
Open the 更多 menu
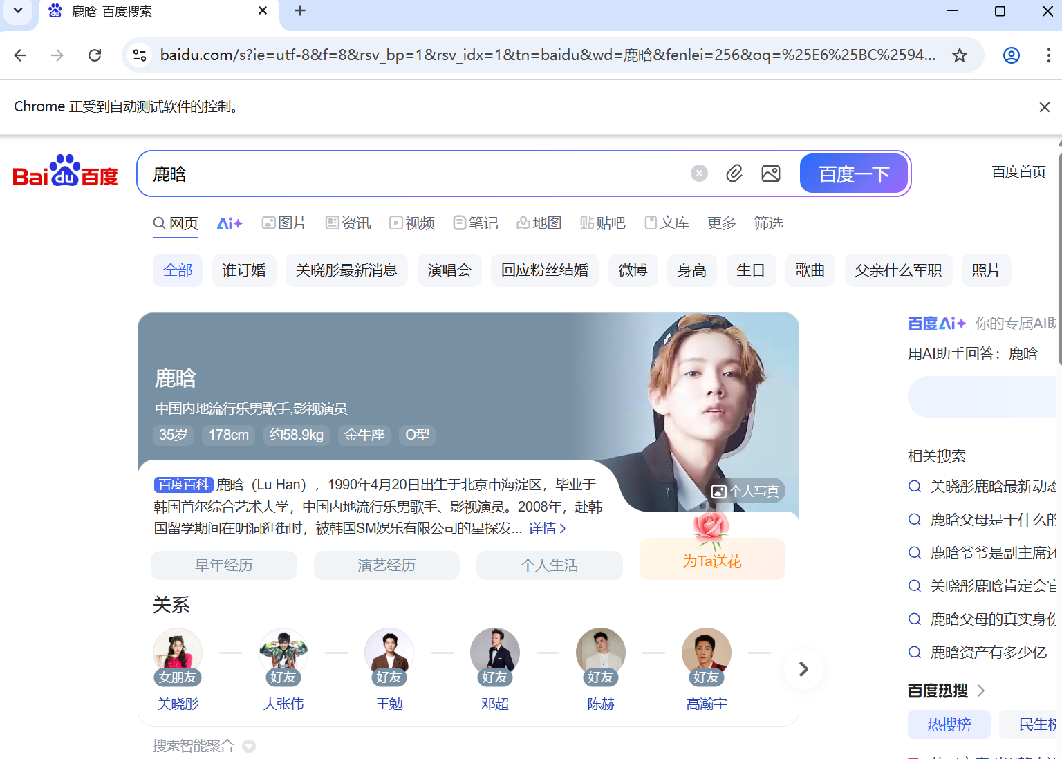(x=721, y=223)
